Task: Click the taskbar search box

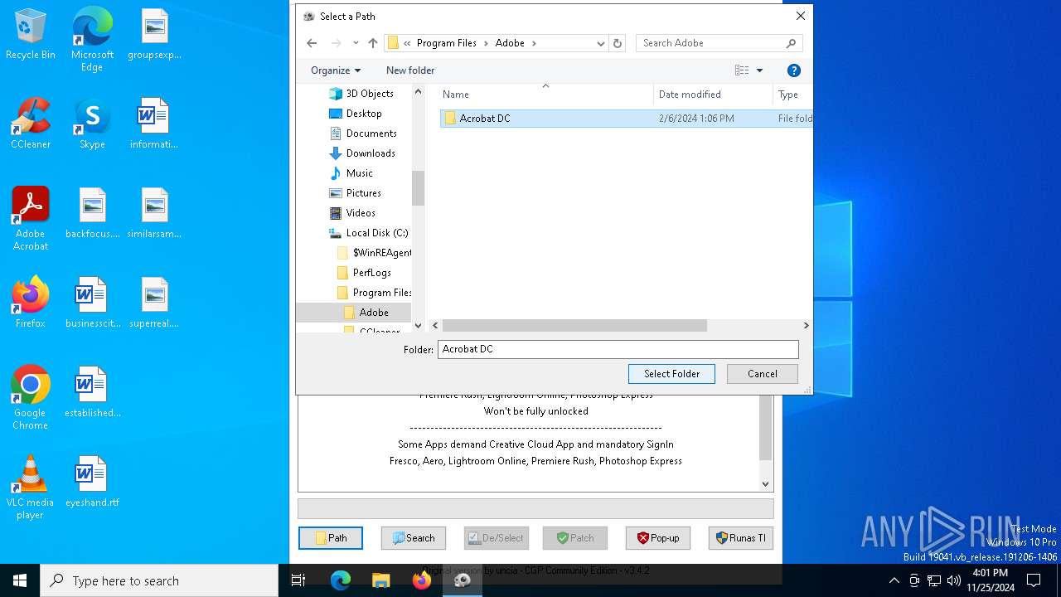Action: pyautogui.click(x=159, y=580)
